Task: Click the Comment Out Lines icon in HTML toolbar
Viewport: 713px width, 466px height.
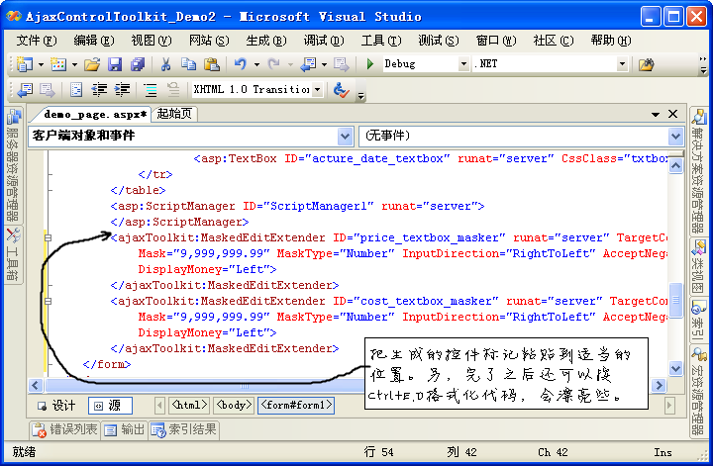Action: tap(151, 90)
